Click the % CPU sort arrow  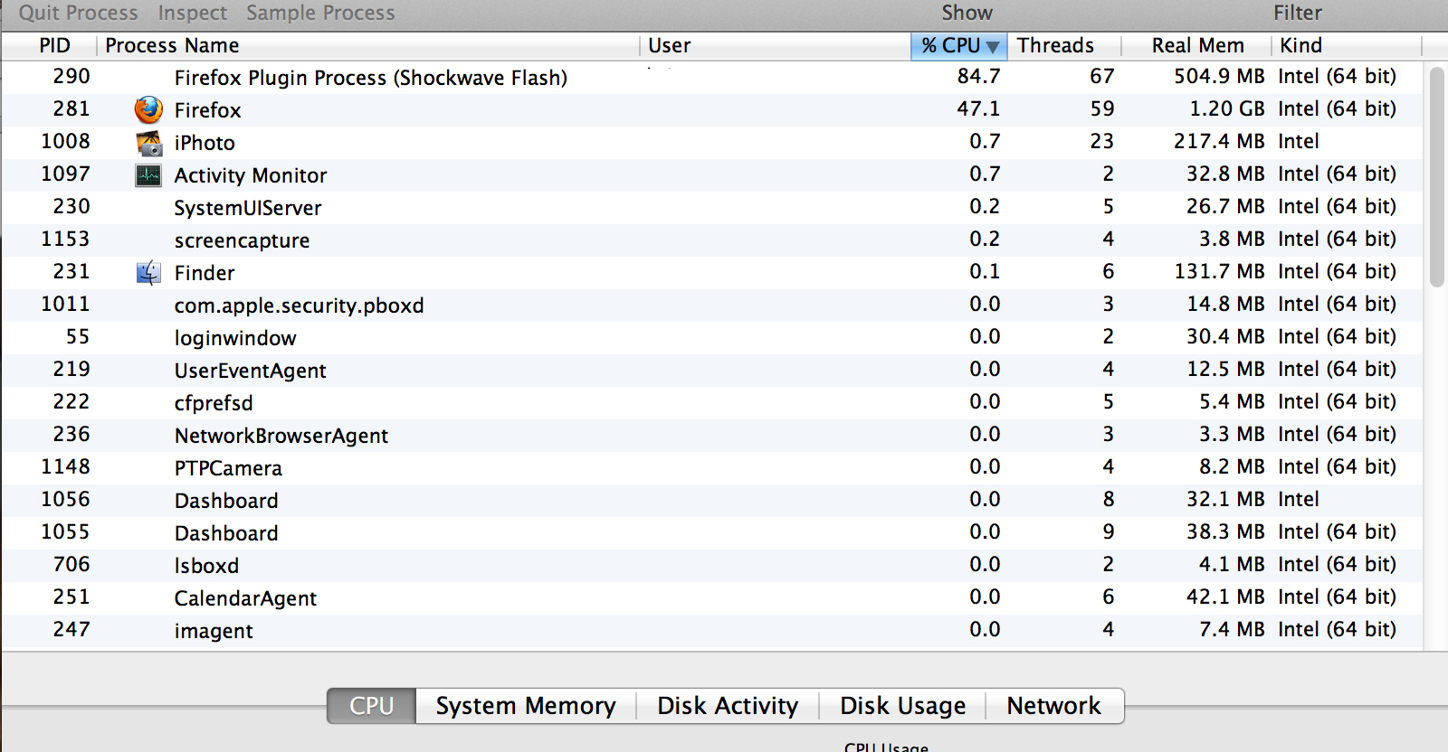[993, 46]
